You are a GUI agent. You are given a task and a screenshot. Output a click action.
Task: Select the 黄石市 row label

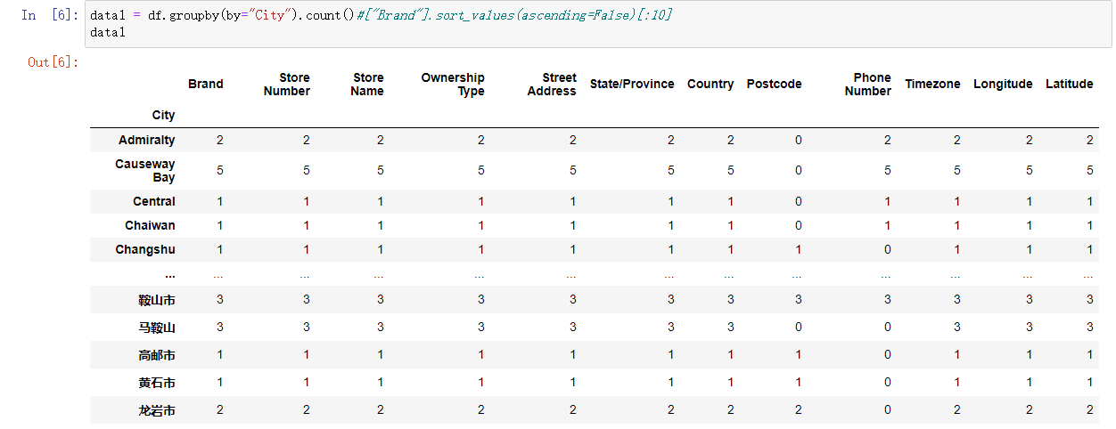coord(157,383)
